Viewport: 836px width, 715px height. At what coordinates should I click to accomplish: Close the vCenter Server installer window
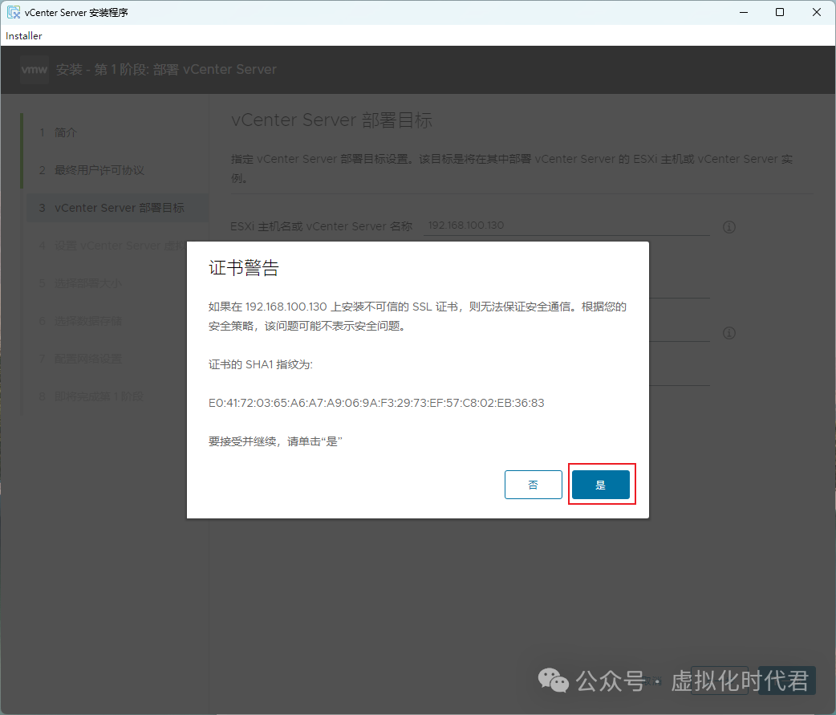(x=816, y=12)
